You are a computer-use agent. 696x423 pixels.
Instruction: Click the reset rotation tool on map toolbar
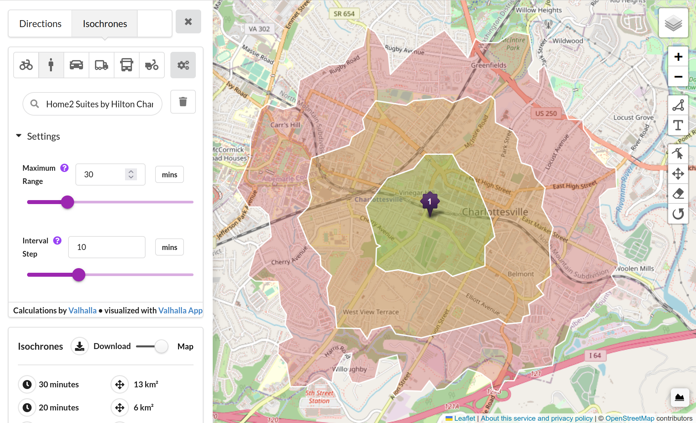click(678, 214)
